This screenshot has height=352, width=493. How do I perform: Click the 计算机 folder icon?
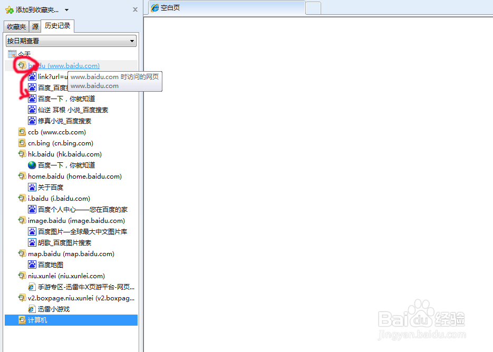coord(22,320)
